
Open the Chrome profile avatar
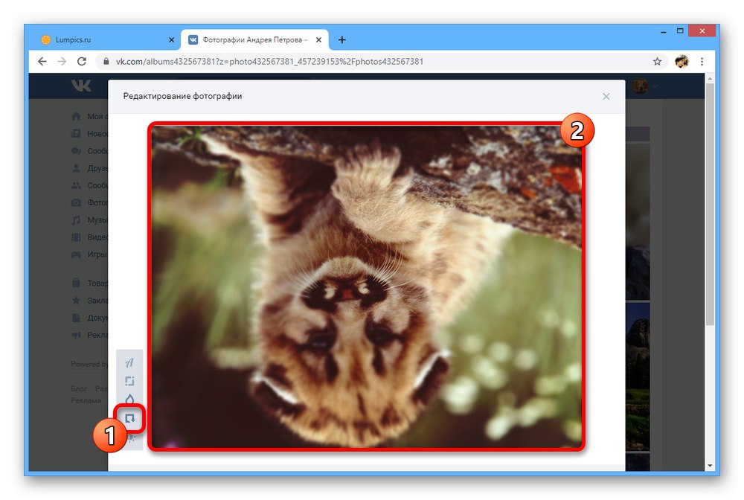coord(682,61)
